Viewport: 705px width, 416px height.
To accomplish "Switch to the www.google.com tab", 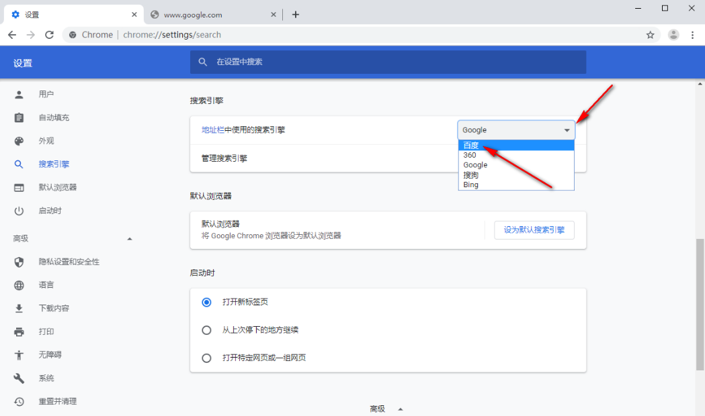I will [x=212, y=15].
